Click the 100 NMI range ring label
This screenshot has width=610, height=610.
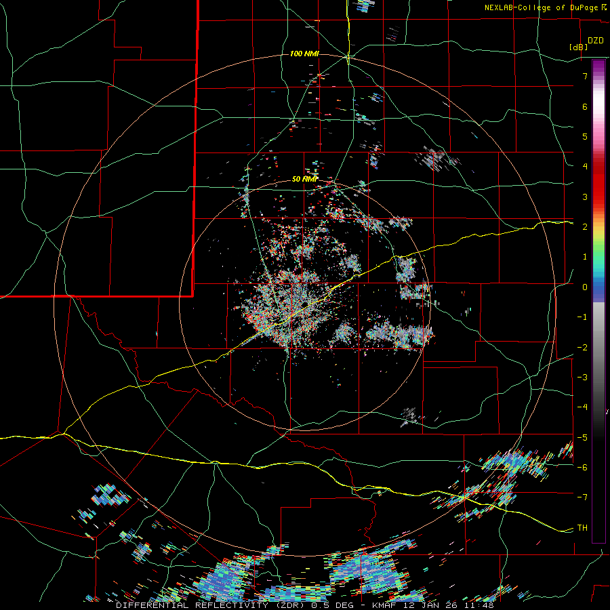(304, 54)
